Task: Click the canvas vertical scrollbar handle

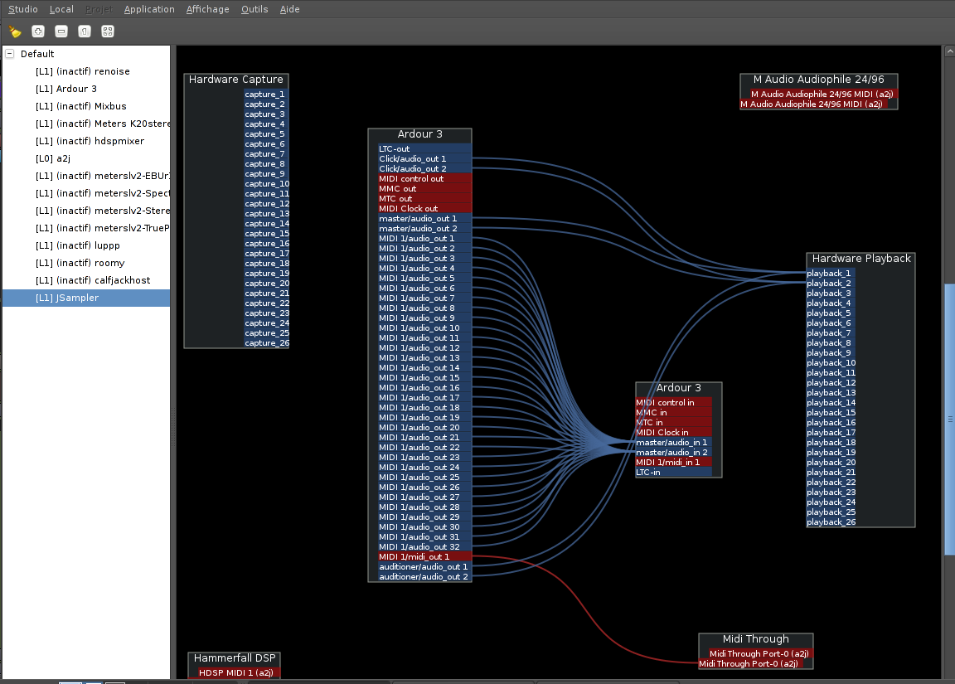Action: [949, 419]
